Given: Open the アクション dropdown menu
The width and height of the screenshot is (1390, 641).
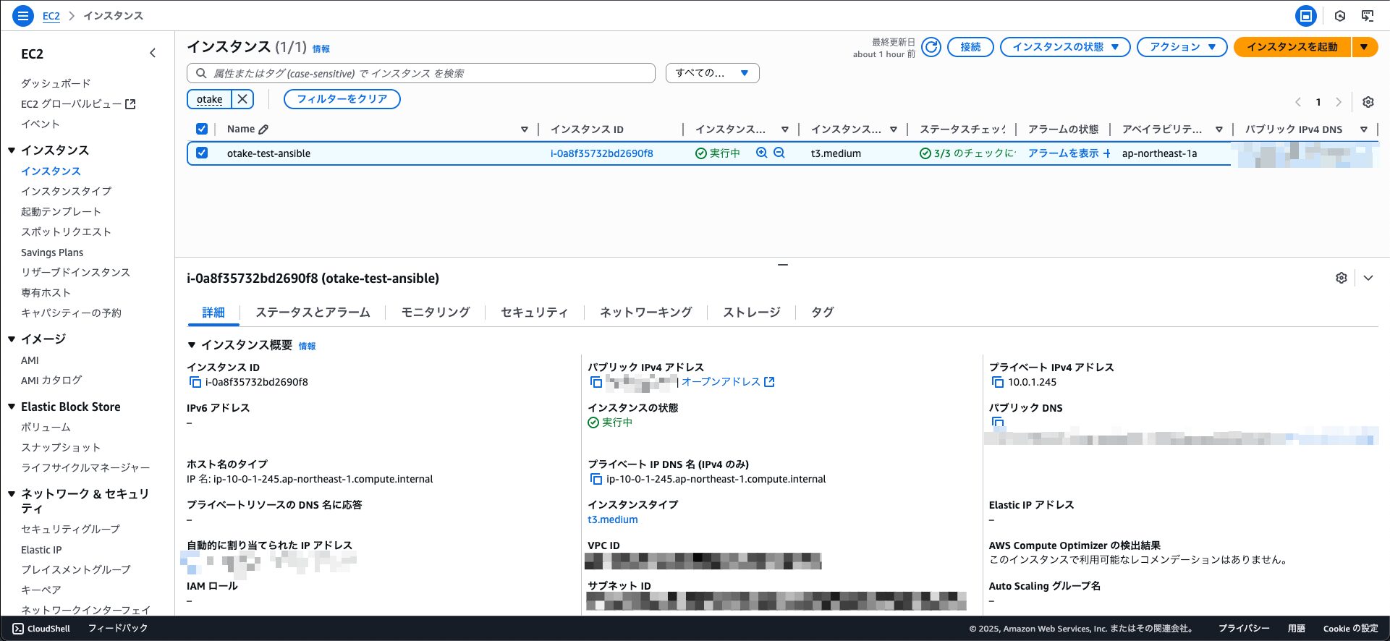Looking at the screenshot, I should pyautogui.click(x=1182, y=47).
